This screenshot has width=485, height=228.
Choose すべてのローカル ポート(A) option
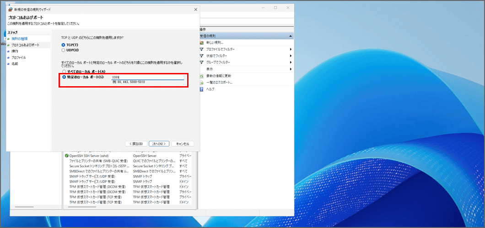[64, 72]
